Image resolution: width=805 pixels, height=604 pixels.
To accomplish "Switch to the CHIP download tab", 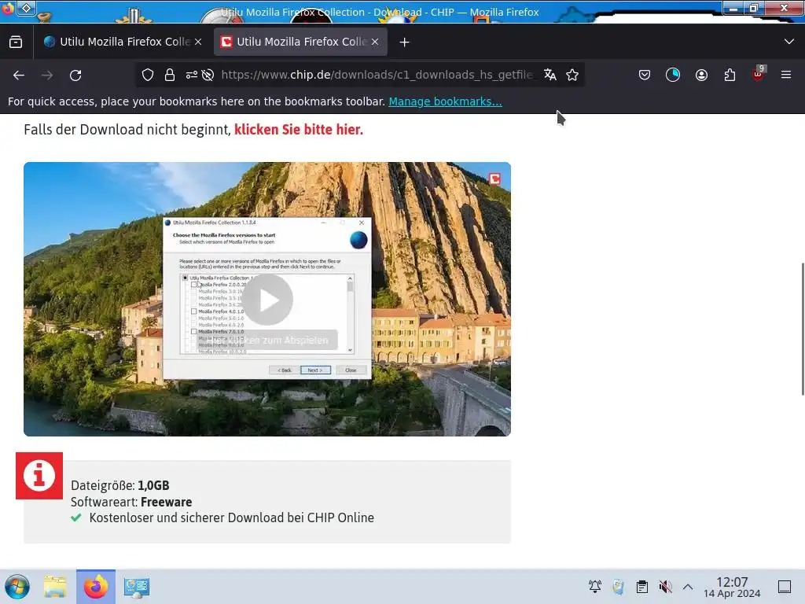I will click(x=300, y=42).
